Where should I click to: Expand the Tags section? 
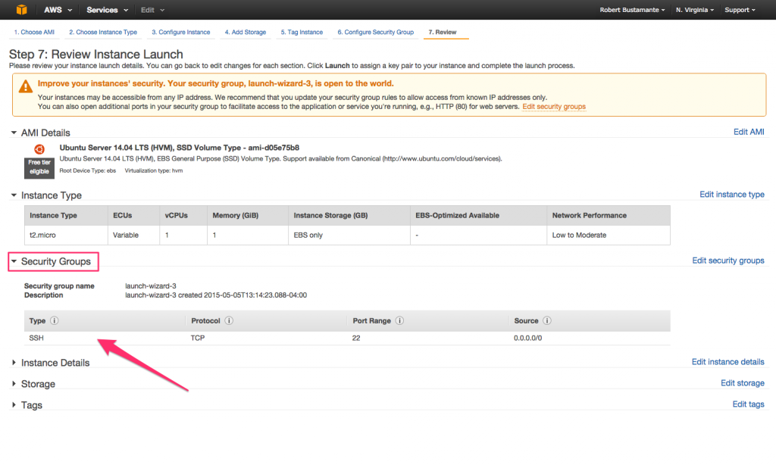14,404
